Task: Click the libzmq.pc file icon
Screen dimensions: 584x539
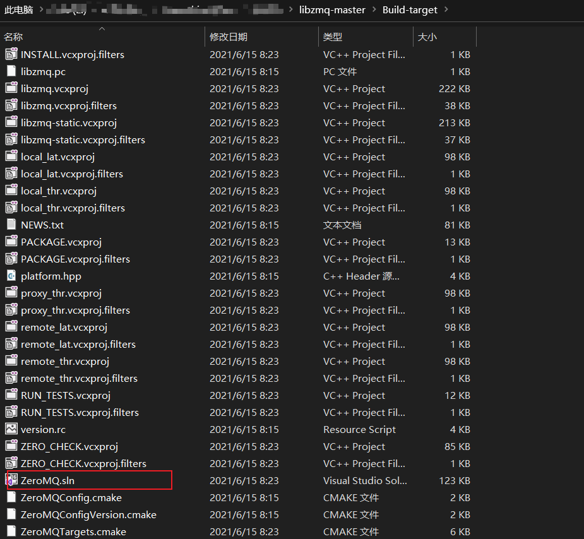Action: pos(9,71)
